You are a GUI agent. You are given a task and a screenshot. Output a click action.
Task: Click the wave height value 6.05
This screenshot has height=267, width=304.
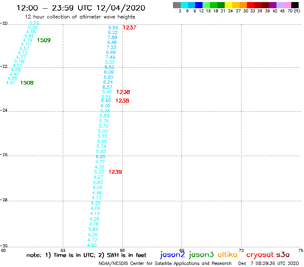tap(106, 106)
